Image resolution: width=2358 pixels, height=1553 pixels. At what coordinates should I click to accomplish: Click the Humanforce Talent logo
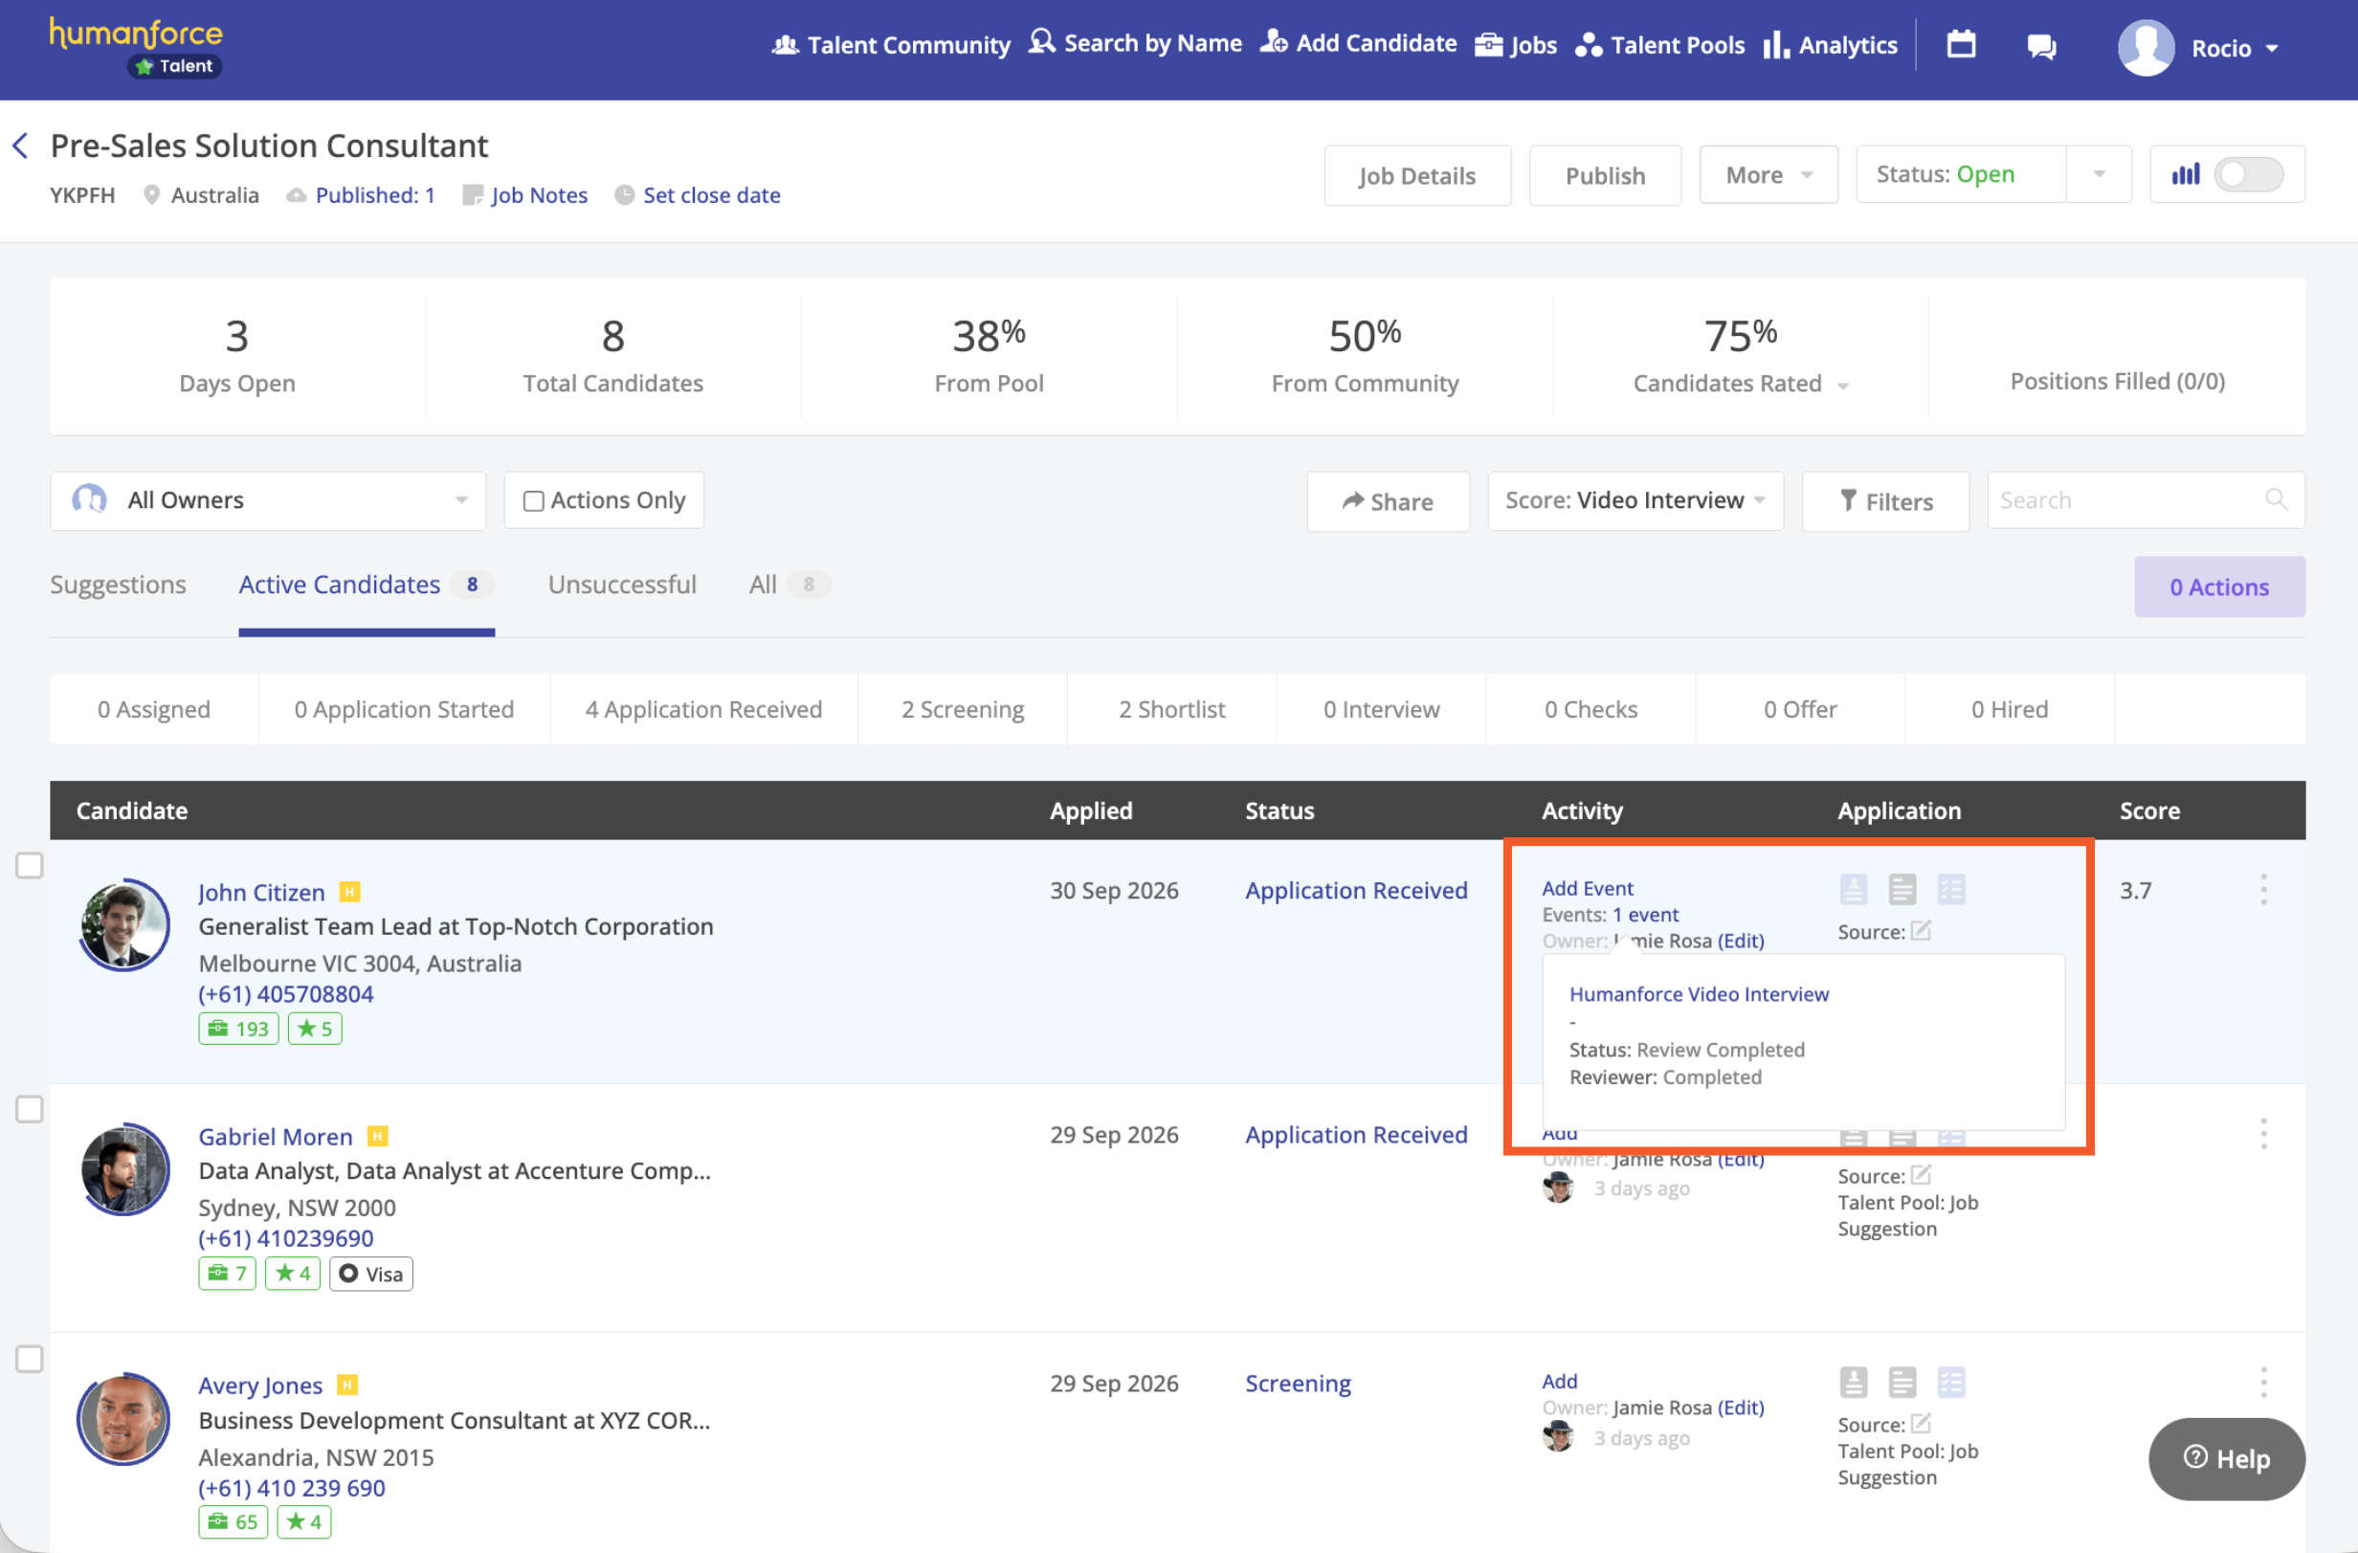[x=137, y=47]
